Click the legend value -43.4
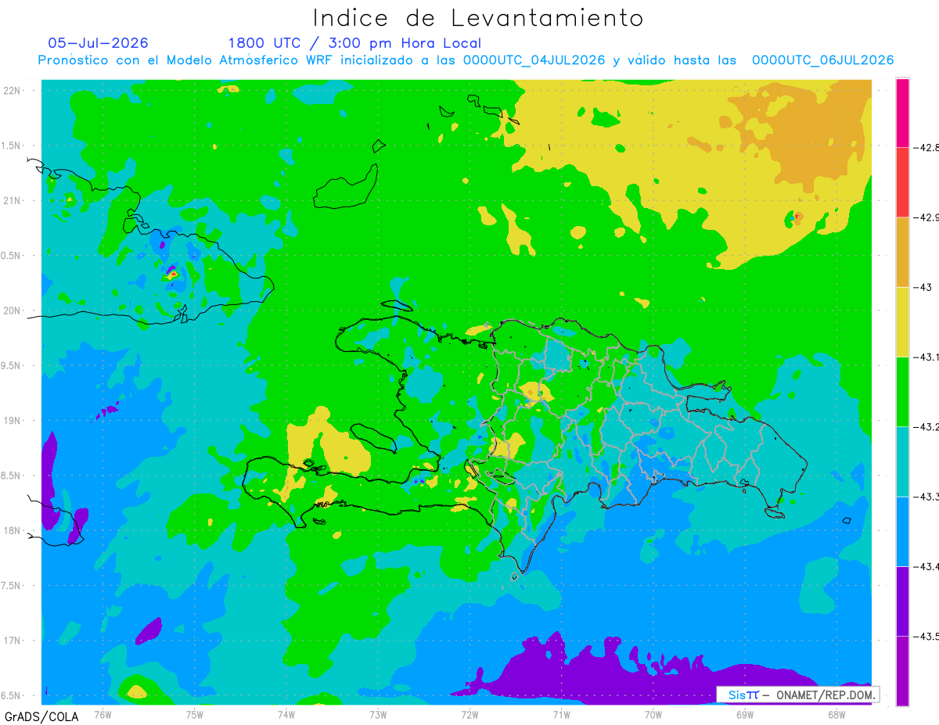This screenshot has width=939, height=725. (x=926, y=566)
